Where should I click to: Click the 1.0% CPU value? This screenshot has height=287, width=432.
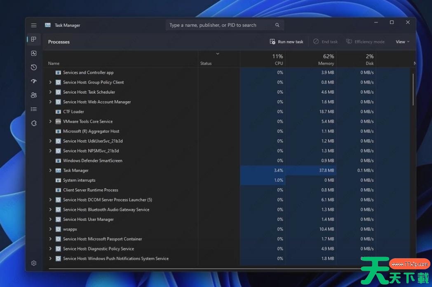[x=279, y=180]
